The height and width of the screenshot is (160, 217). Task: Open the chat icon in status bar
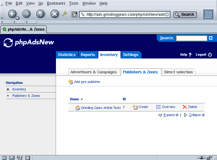[x=20, y=158]
